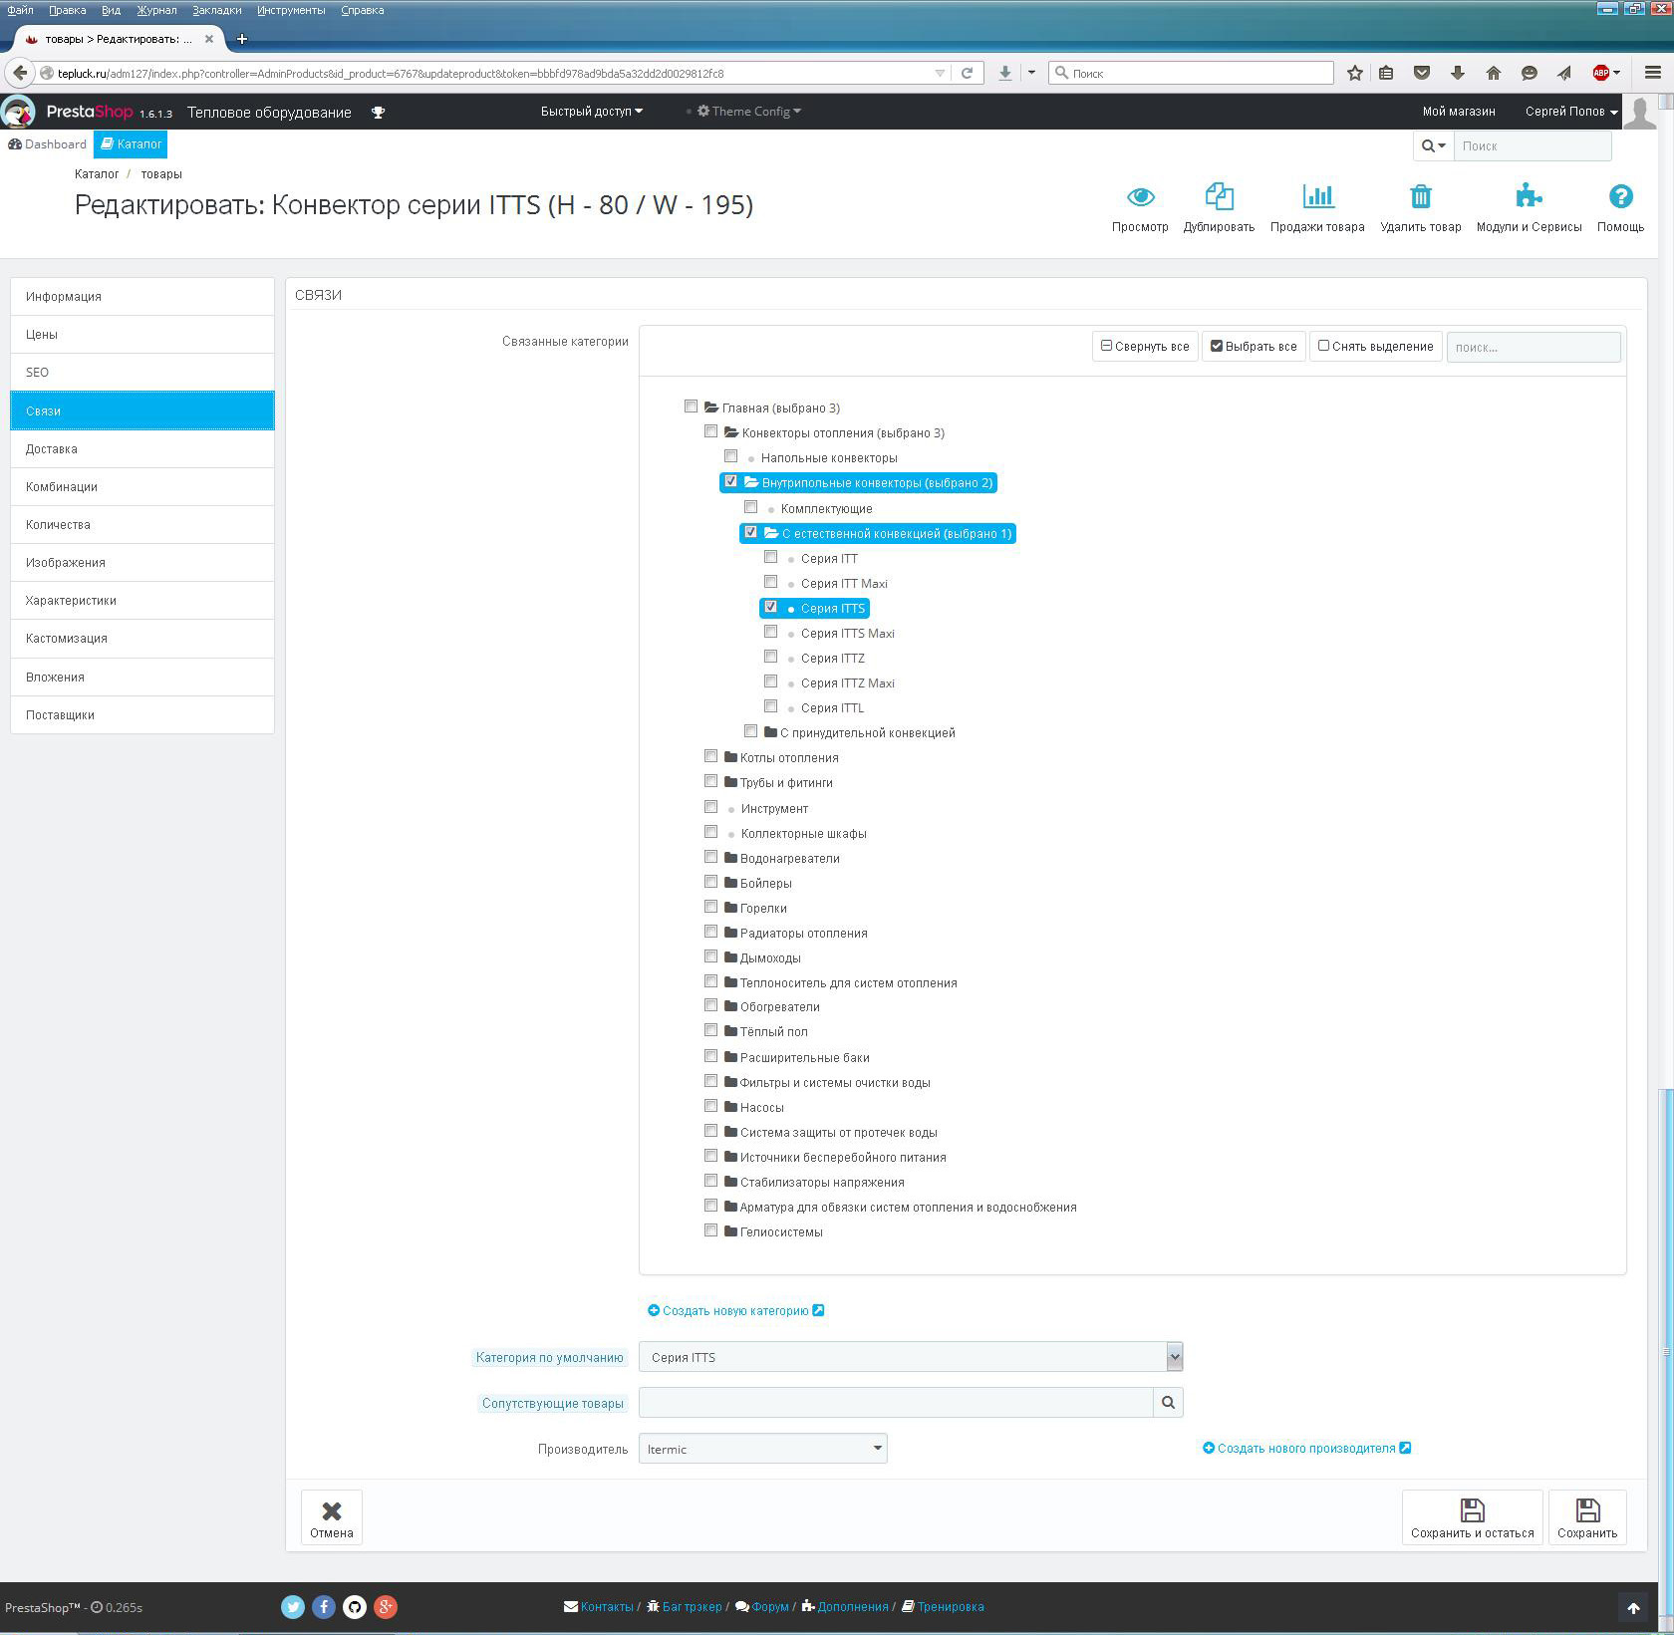This screenshot has height=1635, width=1674.
Task: Uncheck the Серия ITTS checkbox
Action: coord(770,607)
